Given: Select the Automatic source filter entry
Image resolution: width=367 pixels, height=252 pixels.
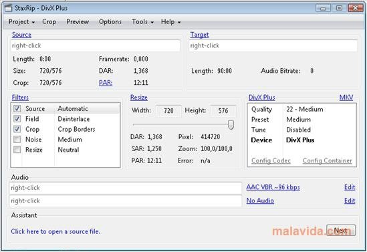Looking at the screenshot, I should click(x=73, y=108).
